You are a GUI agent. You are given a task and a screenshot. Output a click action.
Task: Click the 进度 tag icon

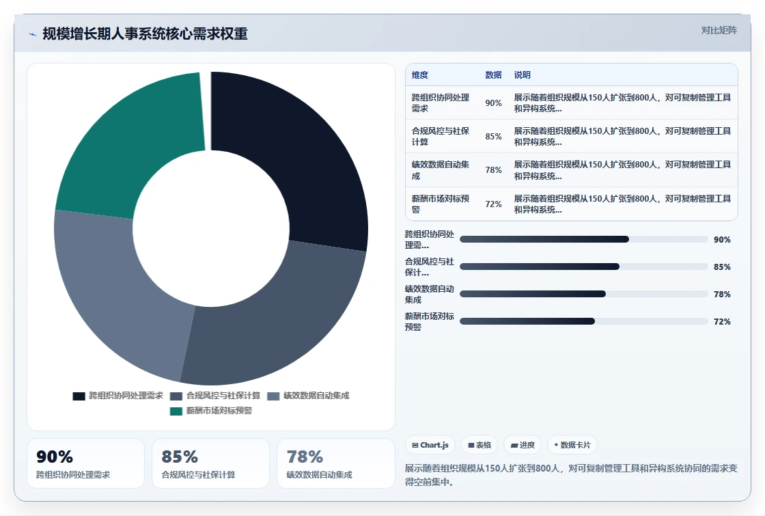coord(514,445)
